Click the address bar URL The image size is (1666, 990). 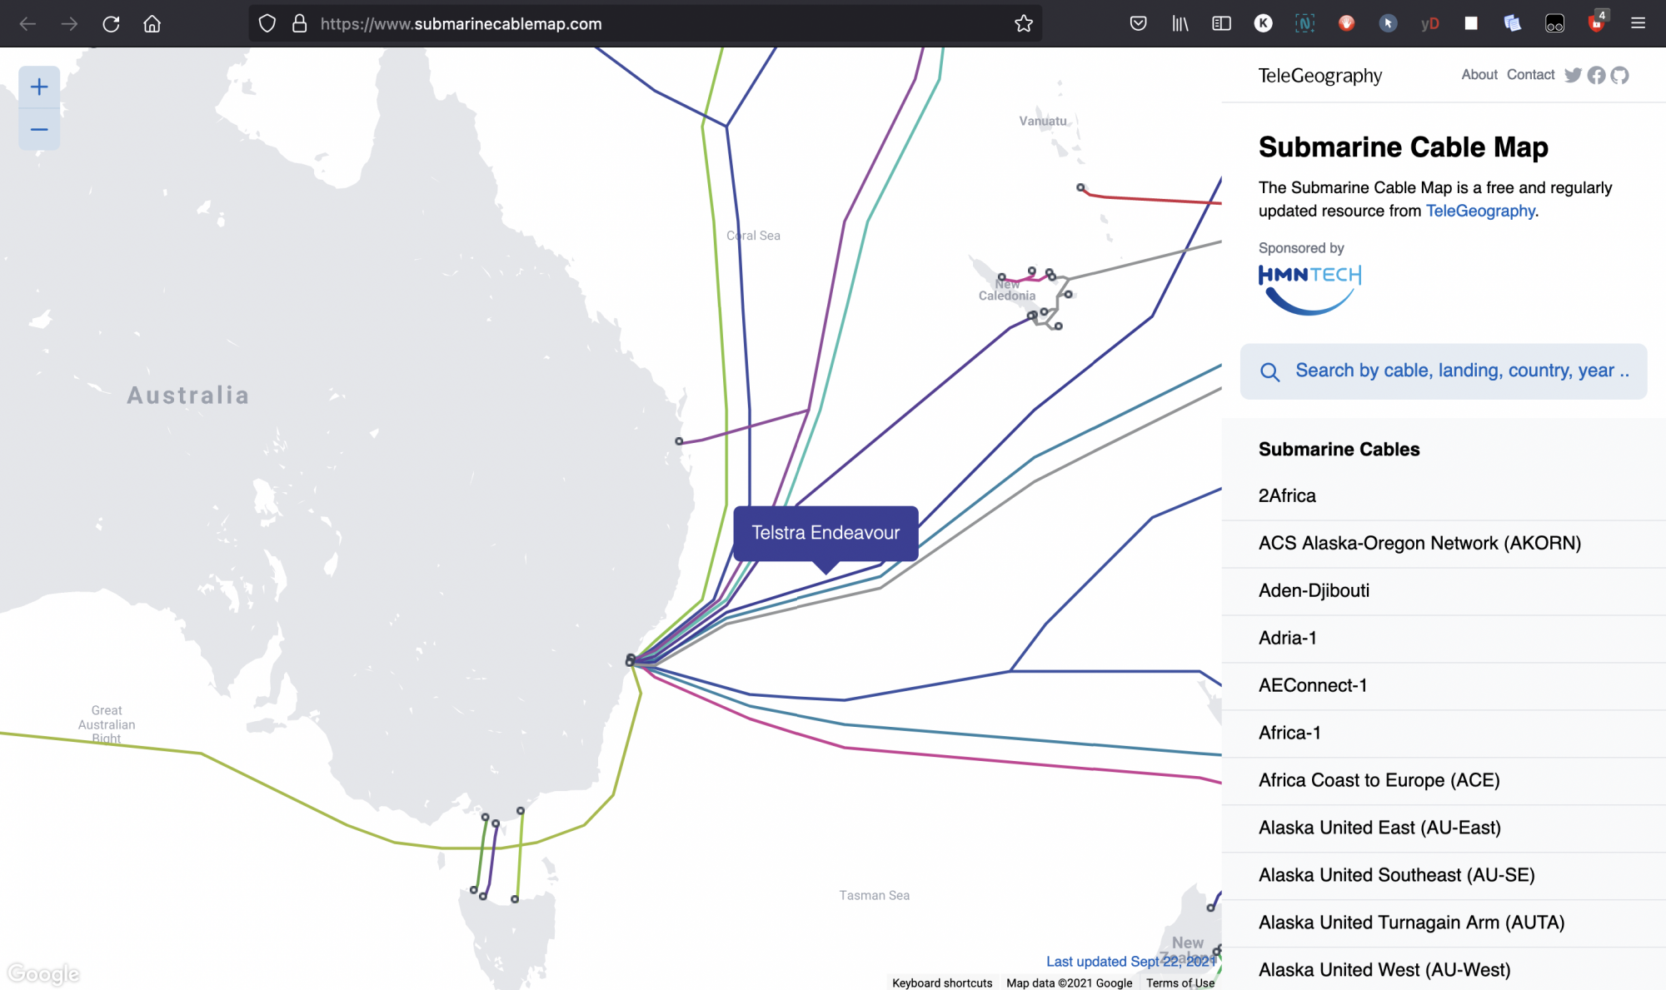pos(461,23)
